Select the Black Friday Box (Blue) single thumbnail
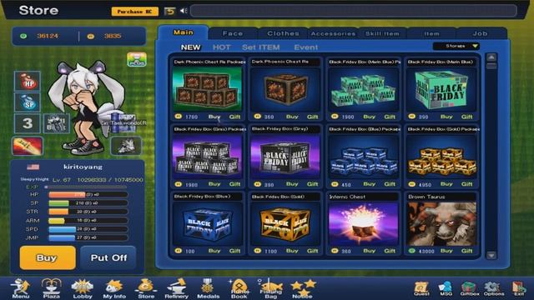Screen dimensions: 534x300 click(208, 224)
